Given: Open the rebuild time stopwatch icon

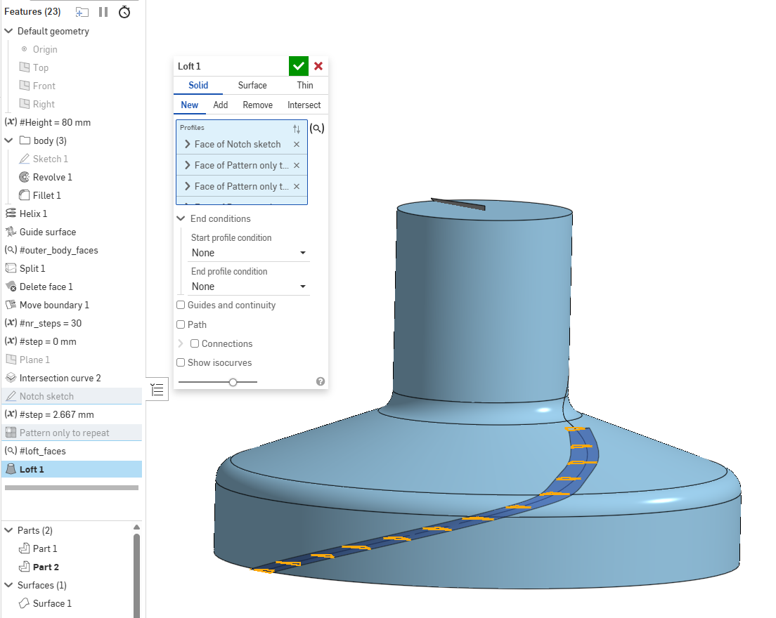Looking at the screenshot, I should [x=124, y=12].
